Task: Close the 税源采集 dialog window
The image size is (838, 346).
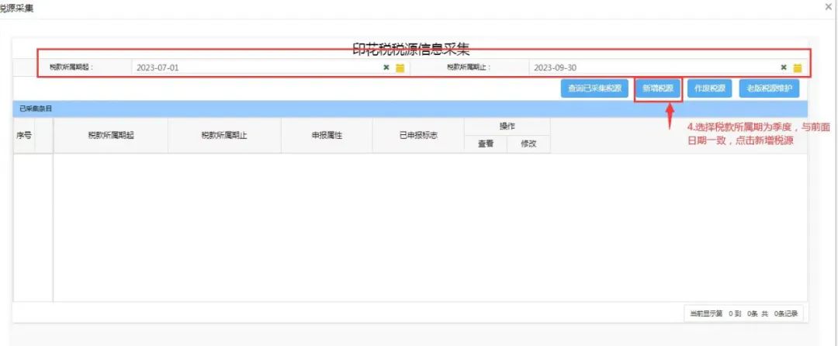Action: pos(829,6)
